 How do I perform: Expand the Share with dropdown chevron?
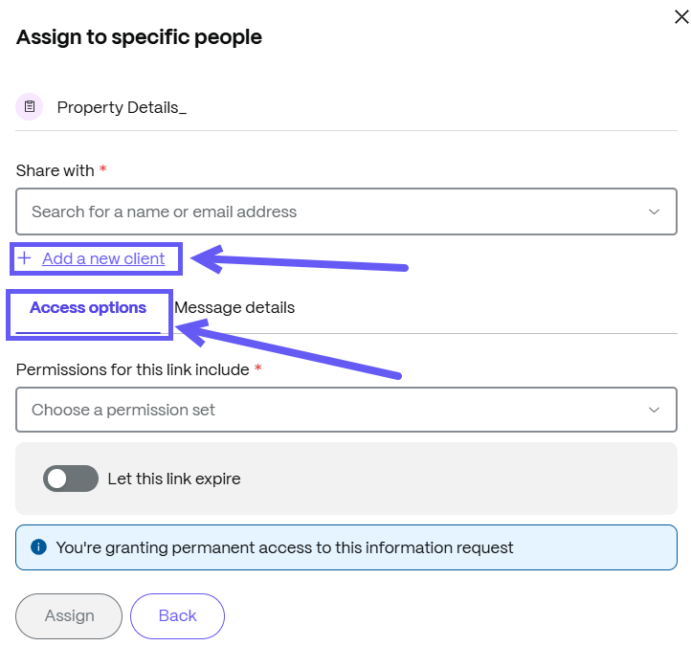654,212
